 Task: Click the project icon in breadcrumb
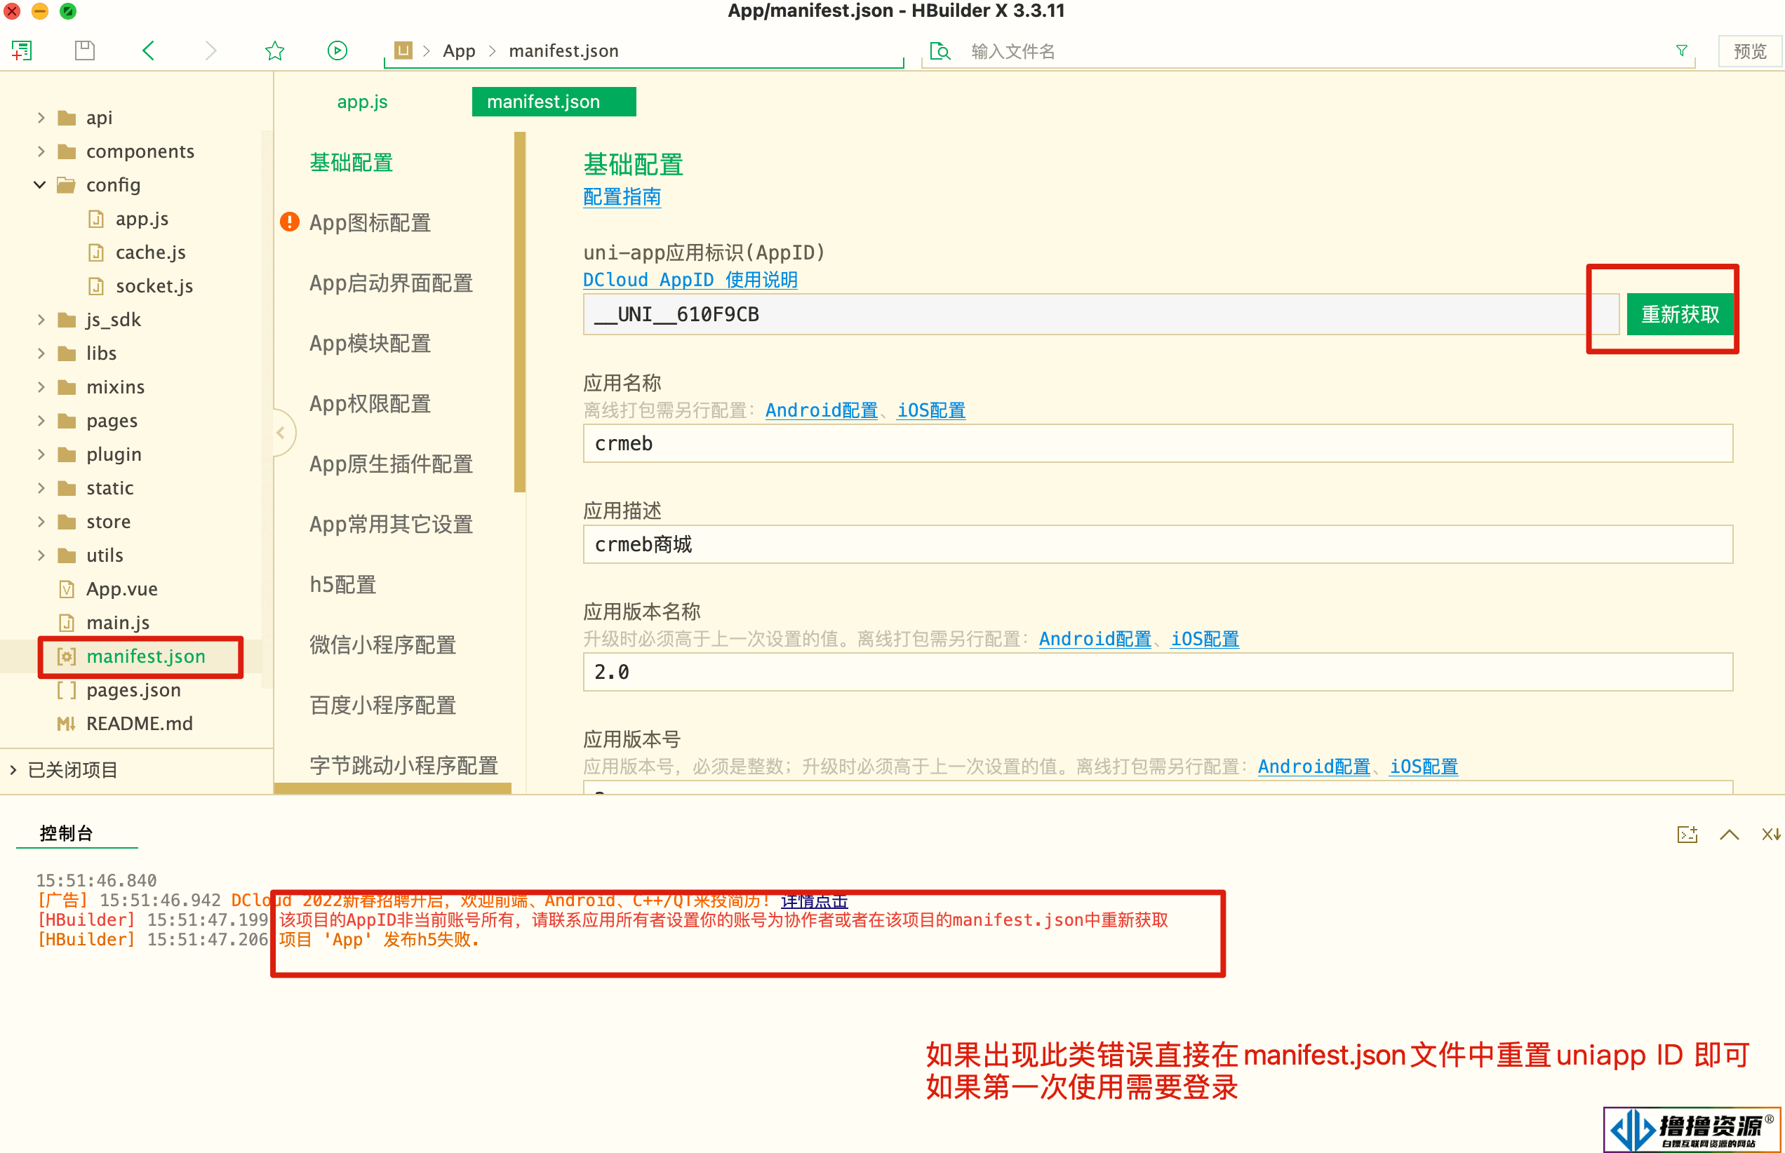(x=403, y=50)
